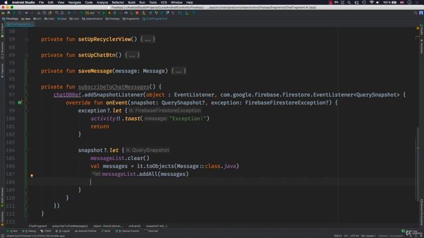Toggle the Terminal tool window
This screenshot has width=424, height=238.
[152, 231]
